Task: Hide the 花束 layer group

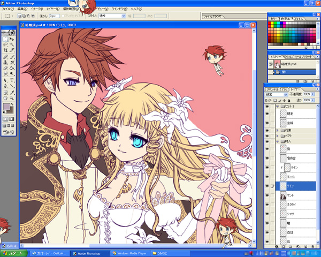Action: (x=267, y=130)
